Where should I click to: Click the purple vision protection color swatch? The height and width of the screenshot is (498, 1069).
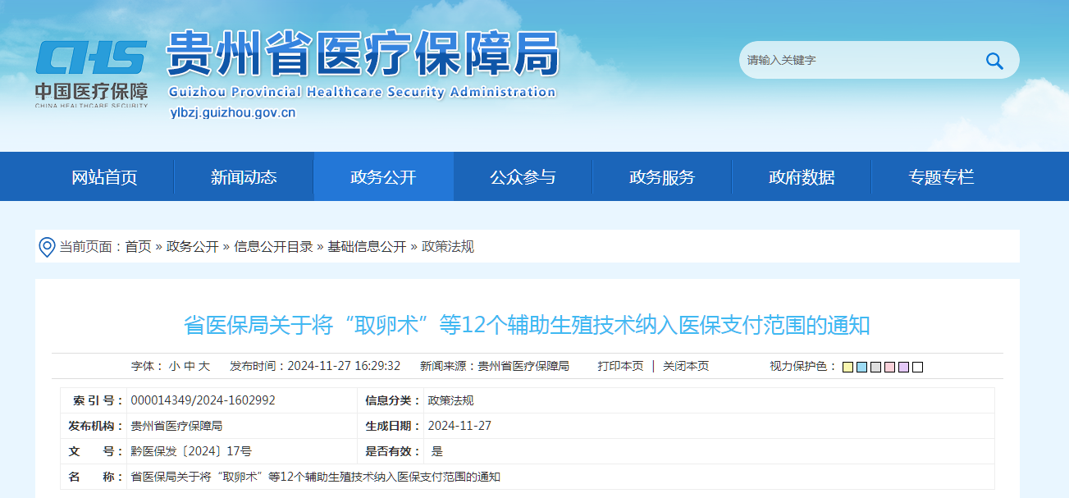pyautogui.click(x=902, y=367)
